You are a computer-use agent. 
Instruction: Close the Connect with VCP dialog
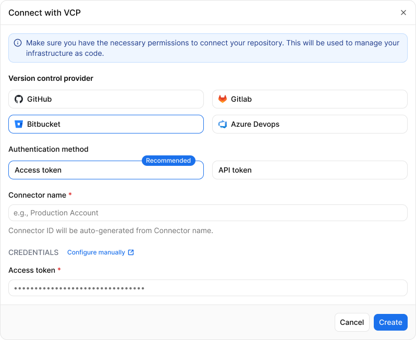point(403,13)
